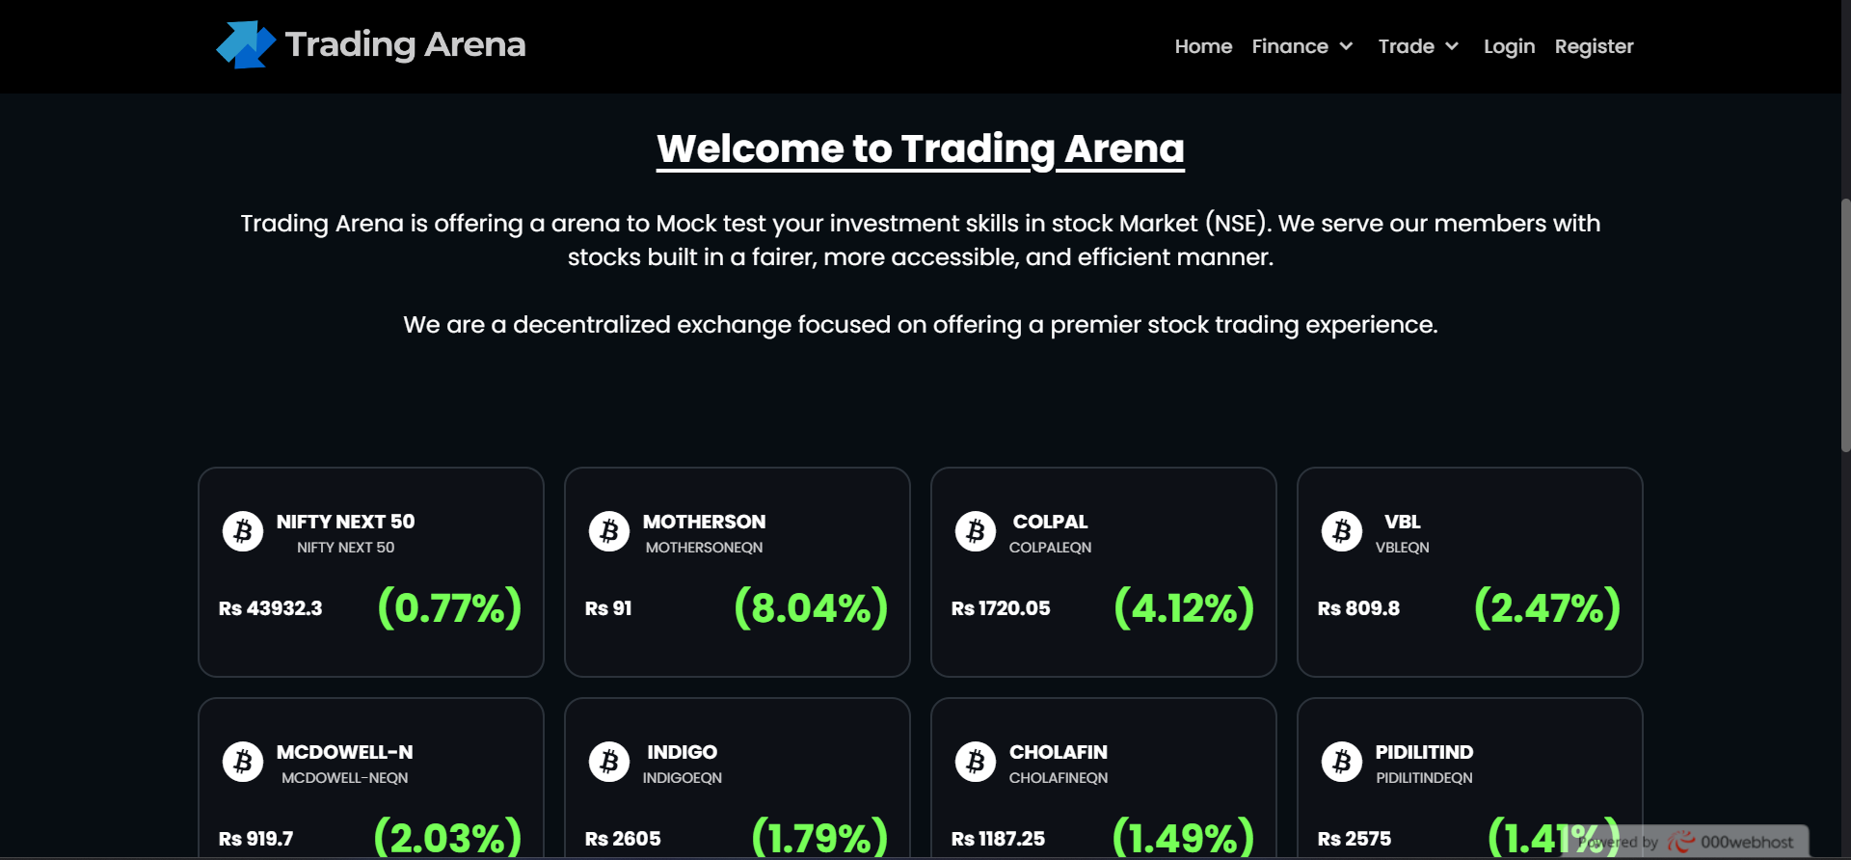Open the Home menu item
The width and height of the screenshot is (1851, 860).
pos(1203,46)
